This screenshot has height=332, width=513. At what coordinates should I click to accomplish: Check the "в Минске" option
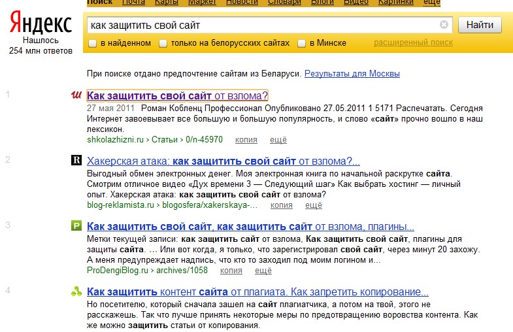pos(301,44)
